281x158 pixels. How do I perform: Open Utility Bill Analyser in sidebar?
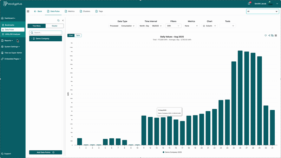13,34
